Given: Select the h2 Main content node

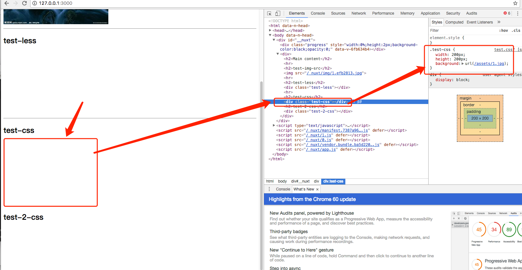Looking at the screenshot, I should coord(308,59).
